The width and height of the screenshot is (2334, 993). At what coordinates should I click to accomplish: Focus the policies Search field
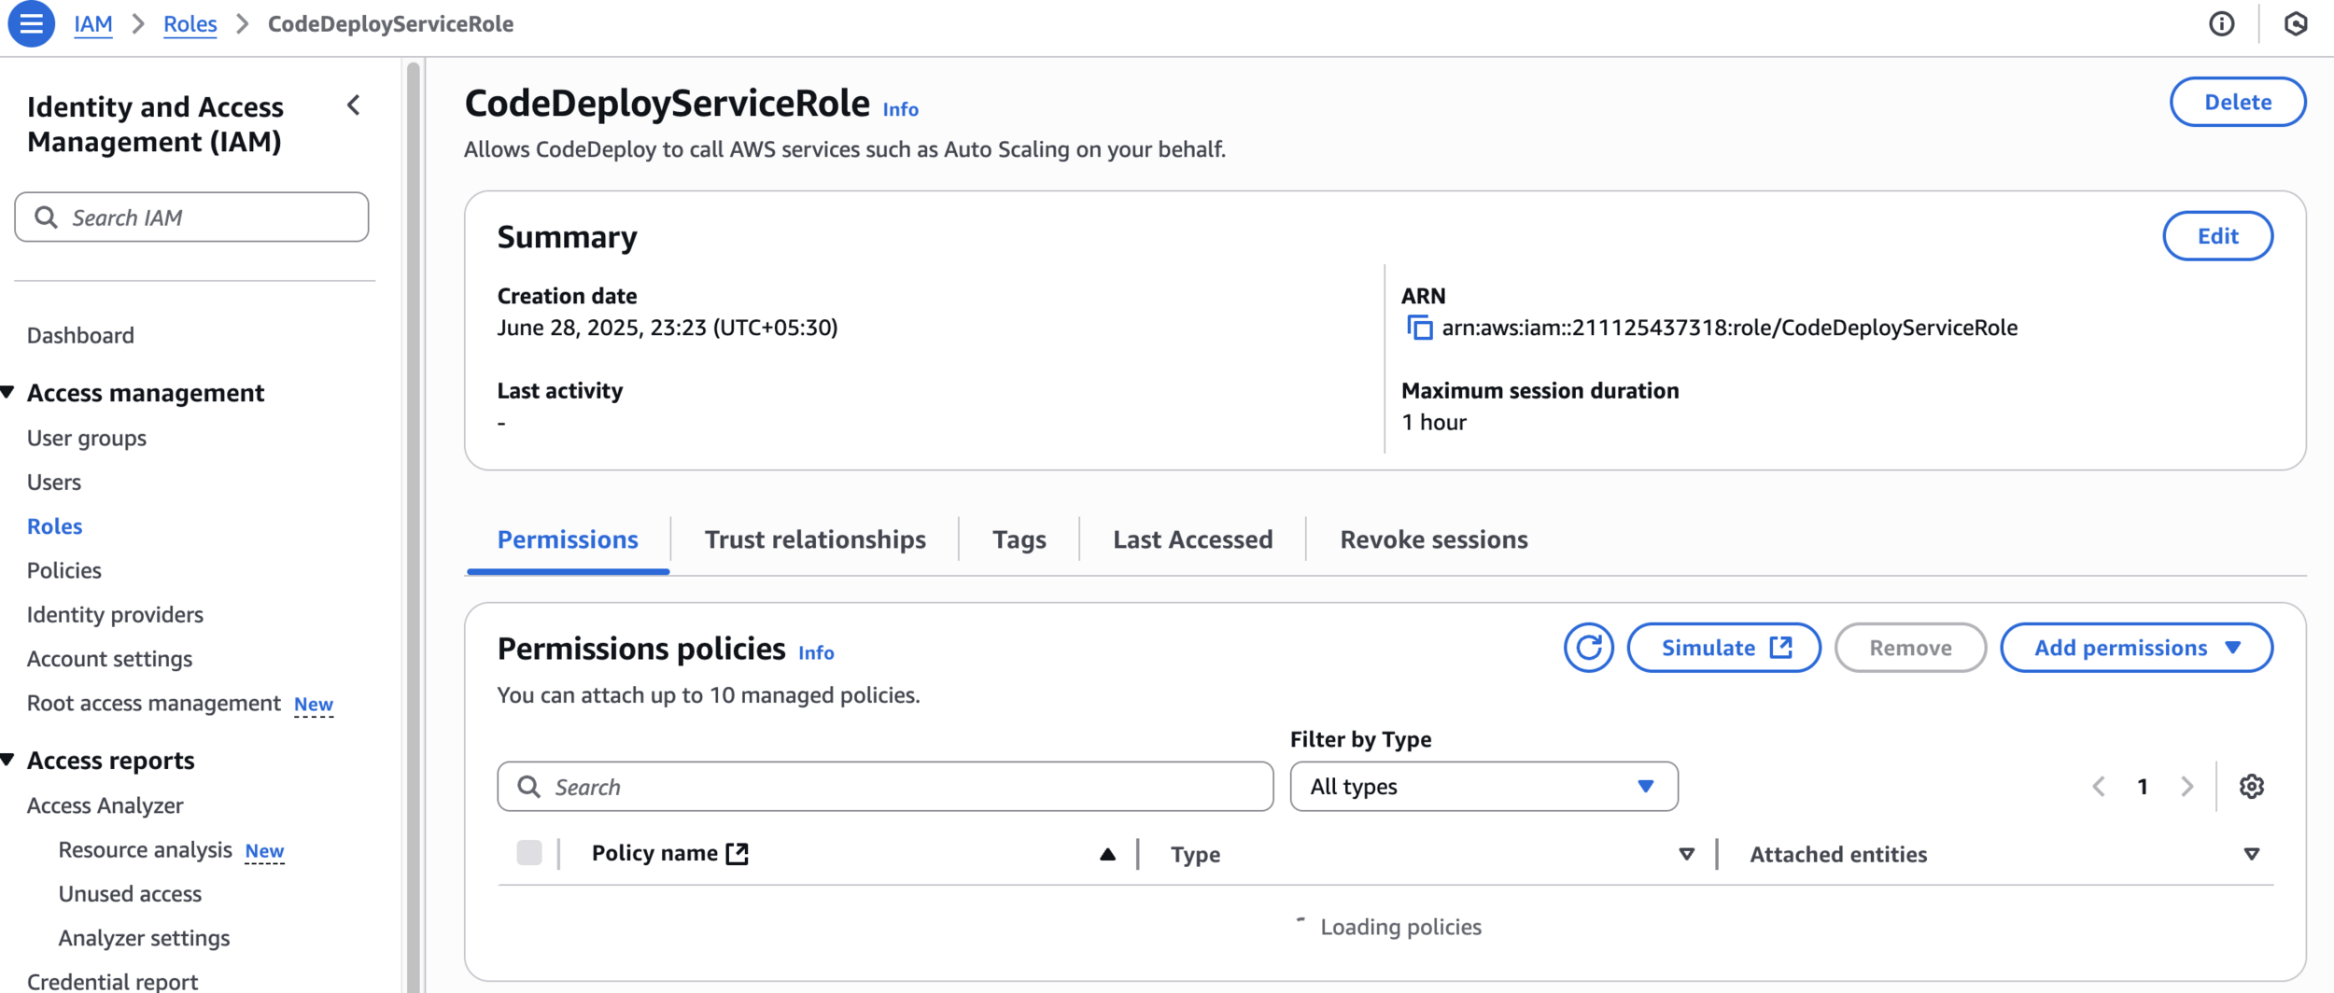pos(885,787)
